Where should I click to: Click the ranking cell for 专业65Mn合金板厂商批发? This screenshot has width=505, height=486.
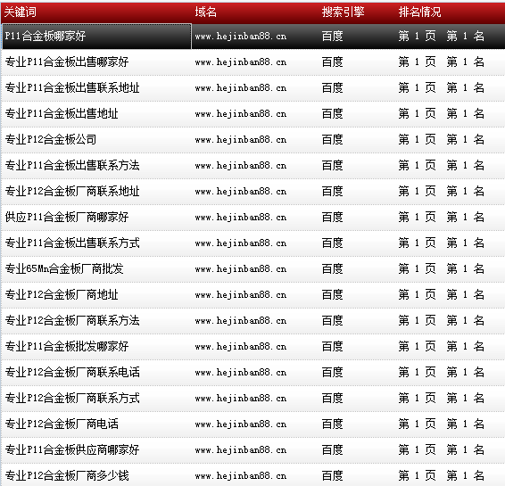click(x=442, y=268)
